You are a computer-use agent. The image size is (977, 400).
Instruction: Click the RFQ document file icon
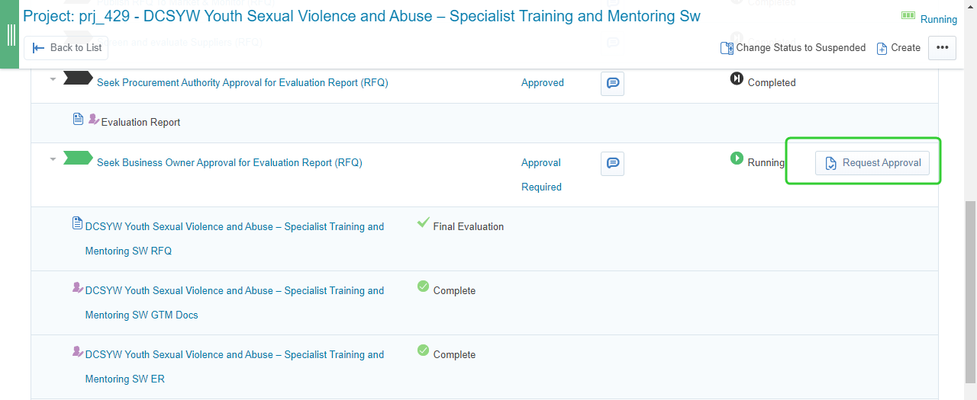click(77, 223)
